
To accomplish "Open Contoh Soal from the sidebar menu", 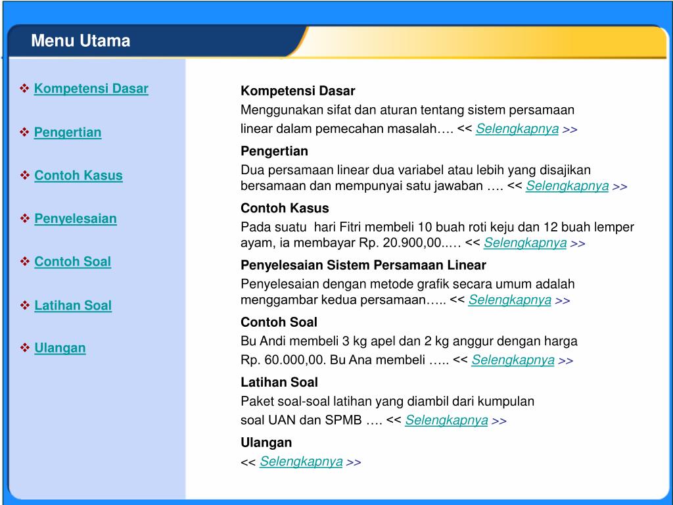I will (72, 262).
